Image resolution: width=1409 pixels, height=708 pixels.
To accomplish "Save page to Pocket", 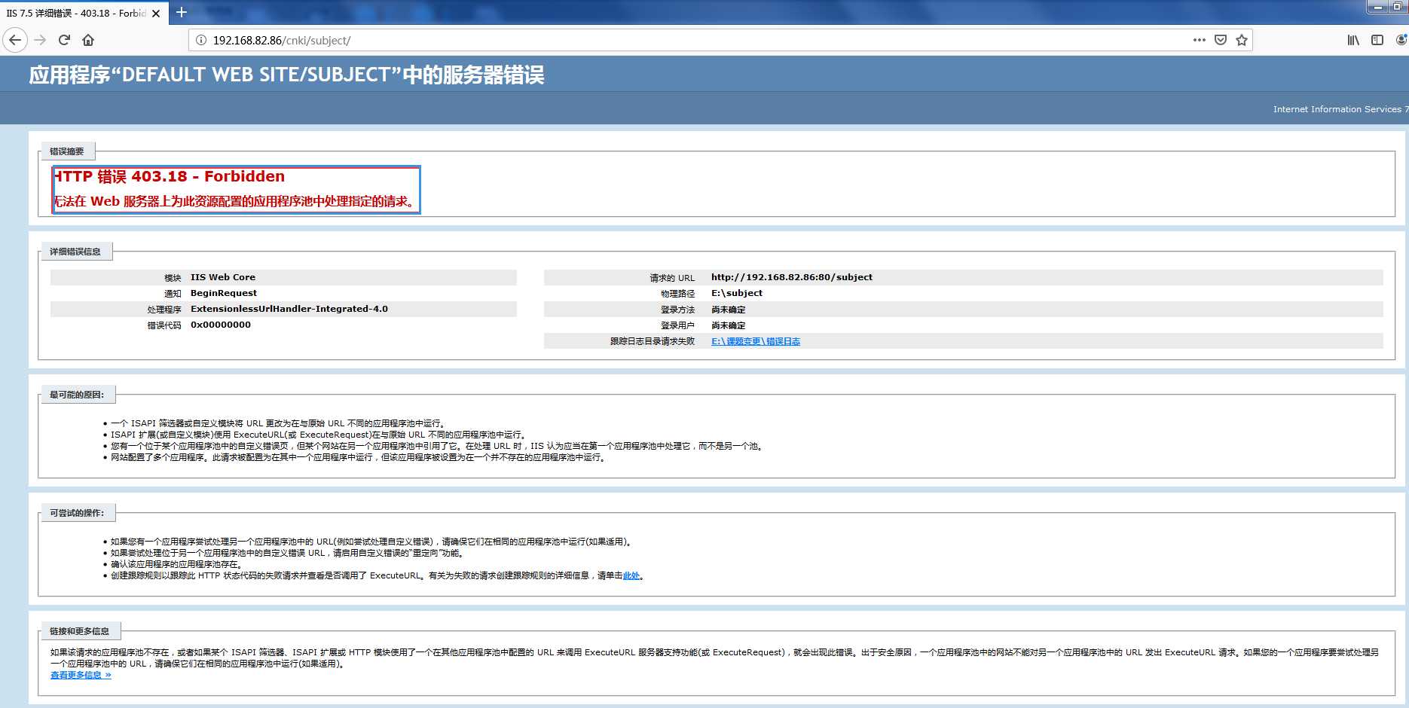I will [1221, 40].
